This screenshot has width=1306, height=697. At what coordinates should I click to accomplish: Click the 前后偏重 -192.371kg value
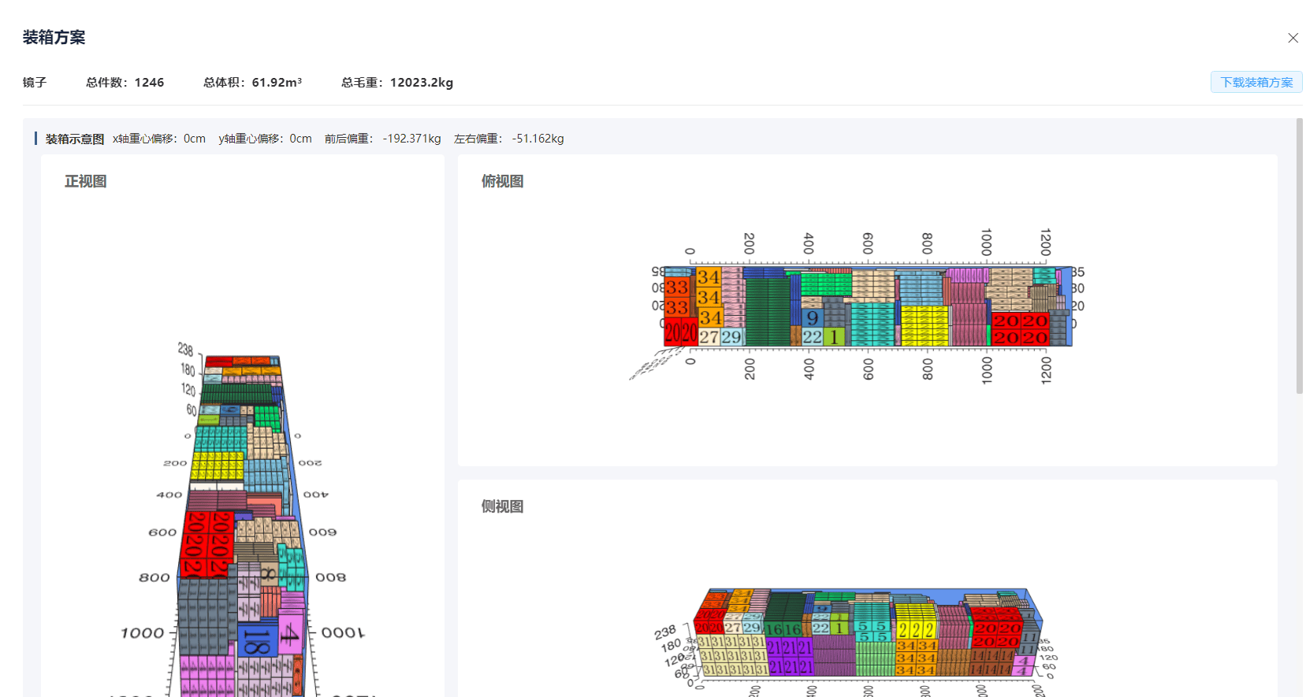pyautogui.click(x=411, y=139)
